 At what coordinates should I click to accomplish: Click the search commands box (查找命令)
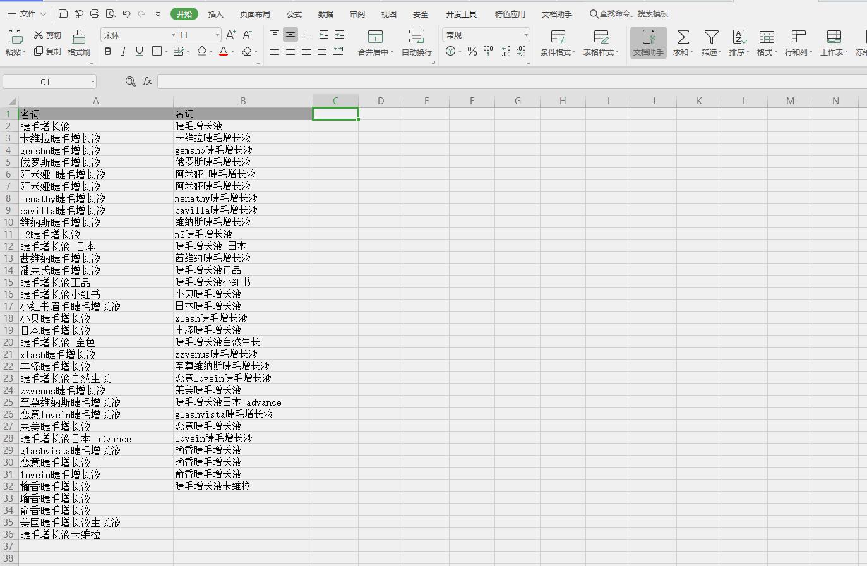click(x=629, y=14)
